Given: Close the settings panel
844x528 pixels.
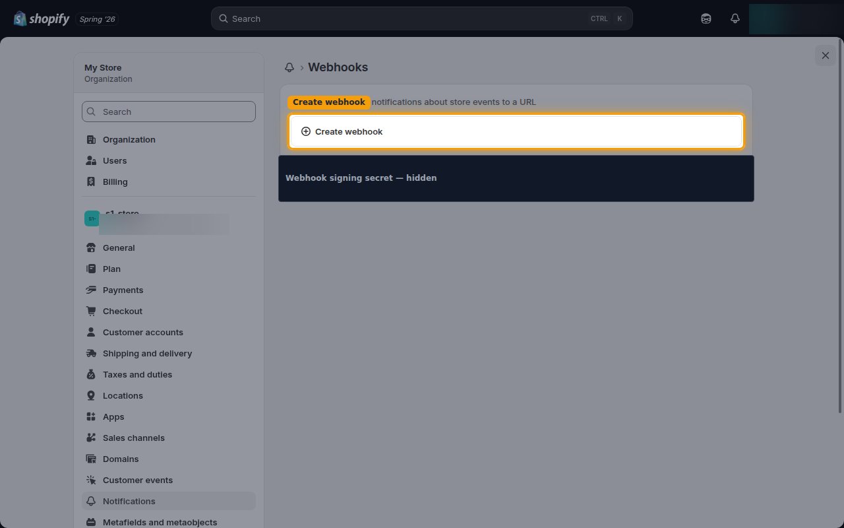Looking at the screenshot, I should [x=826, y=55].
